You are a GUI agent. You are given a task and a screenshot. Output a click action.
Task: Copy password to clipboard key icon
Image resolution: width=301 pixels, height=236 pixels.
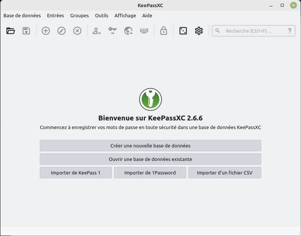pyautogui.click(x=113, y=31)
